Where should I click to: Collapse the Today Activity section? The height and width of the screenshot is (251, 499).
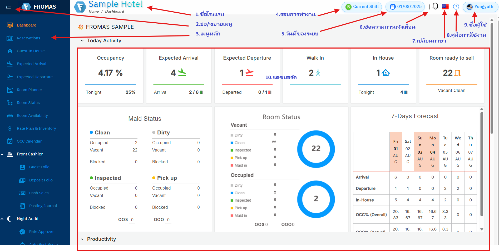(x=82, y=41)
